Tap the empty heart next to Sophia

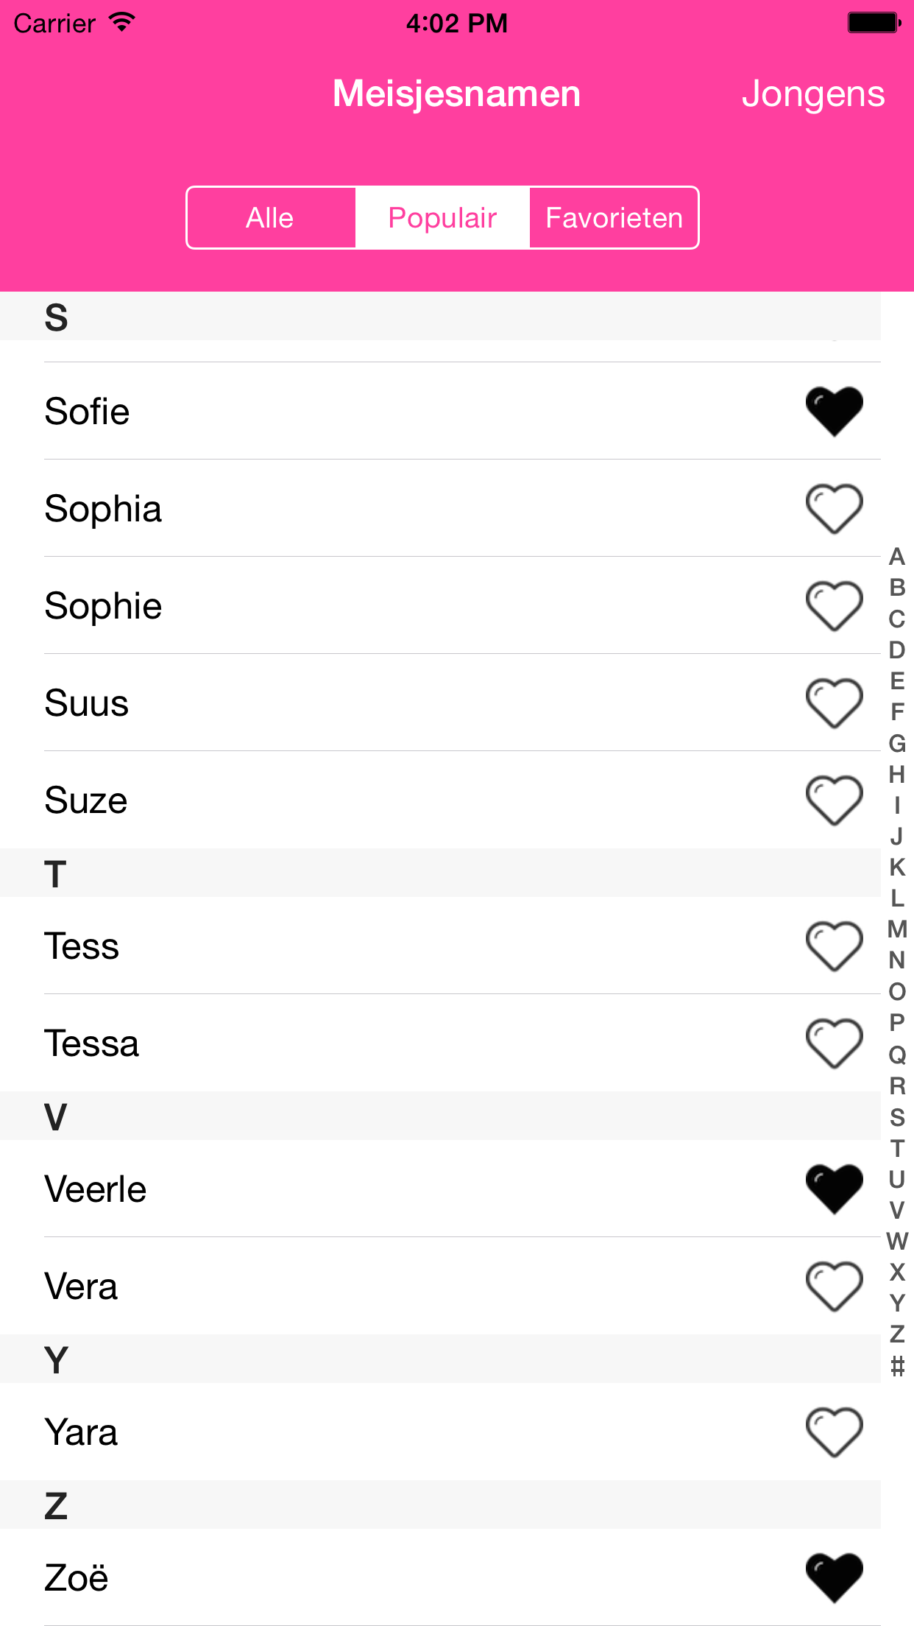click(x=834, y=508)
